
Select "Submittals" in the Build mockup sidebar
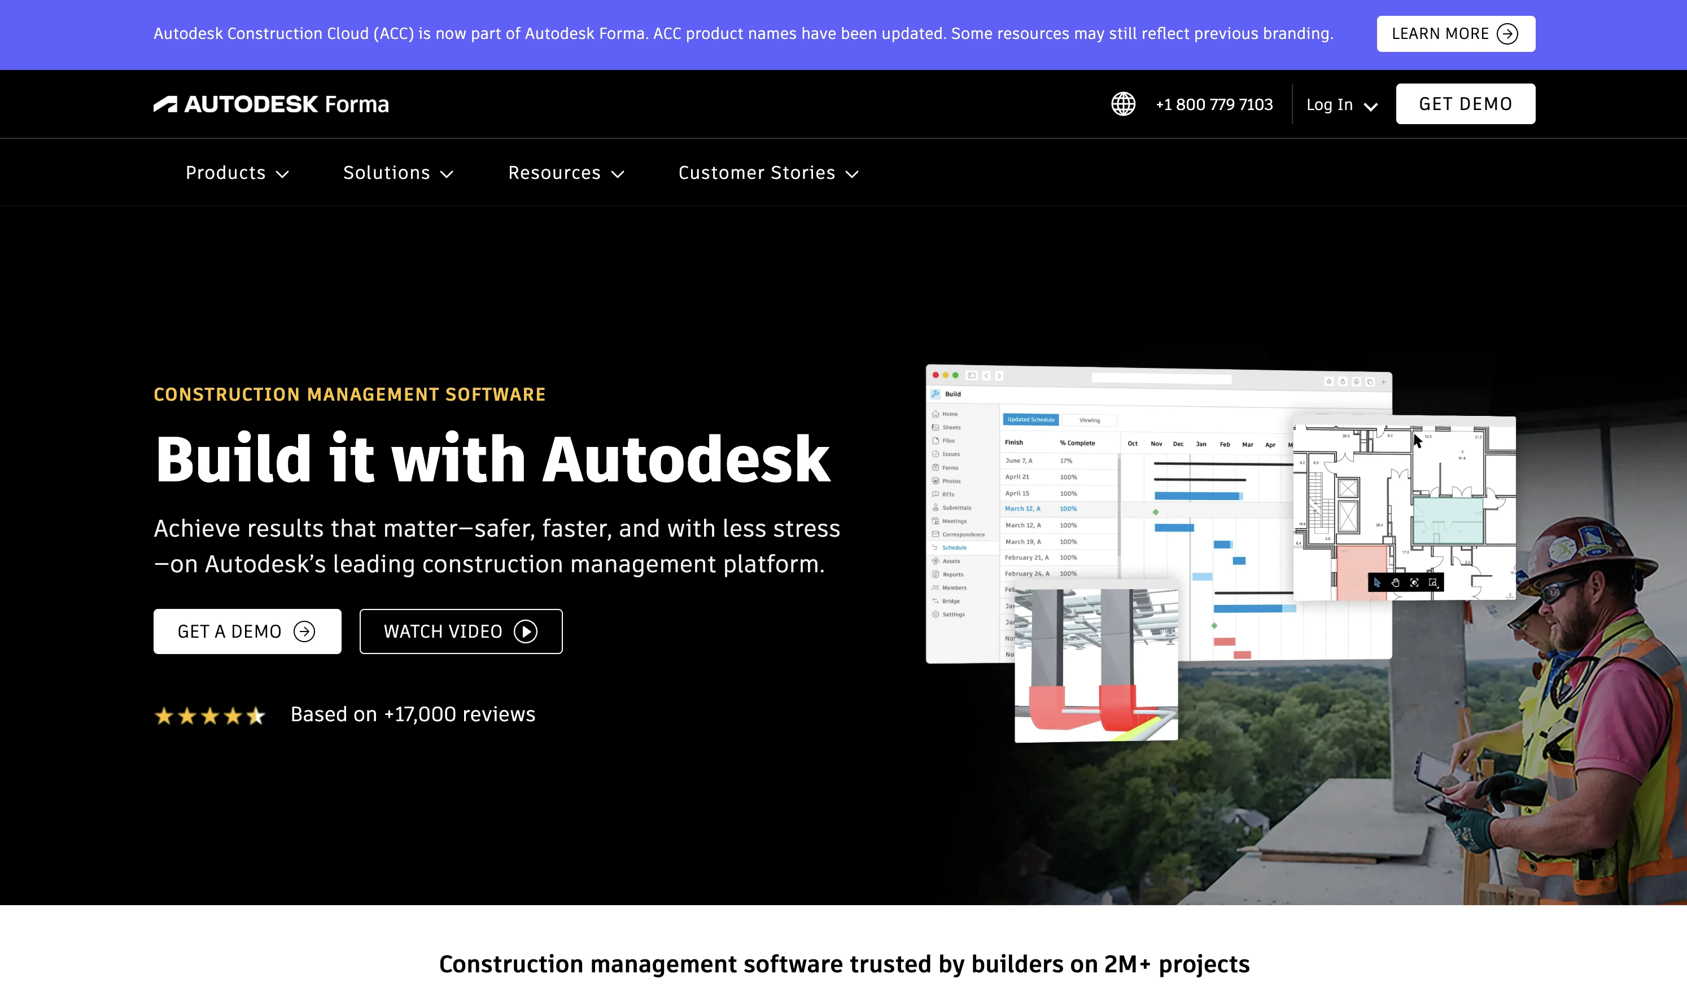pyautogui.click(x=956, y=508)
